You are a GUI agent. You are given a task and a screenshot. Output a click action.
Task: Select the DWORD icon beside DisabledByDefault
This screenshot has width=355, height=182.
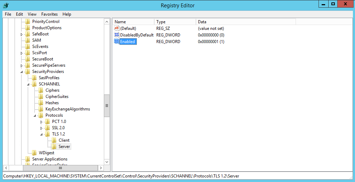117,35
